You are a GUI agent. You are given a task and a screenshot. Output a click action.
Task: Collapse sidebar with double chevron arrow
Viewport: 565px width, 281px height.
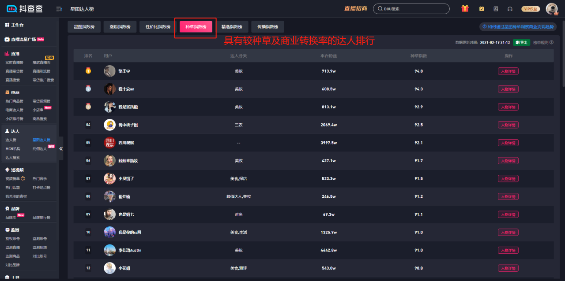(61, 148)
